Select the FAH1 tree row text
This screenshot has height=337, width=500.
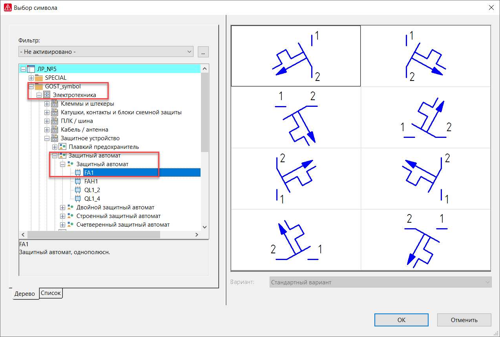coord(91,181)
